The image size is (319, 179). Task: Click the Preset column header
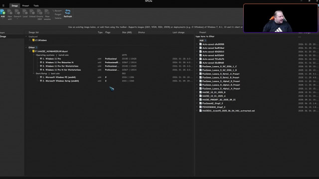(x=203, y=32)
